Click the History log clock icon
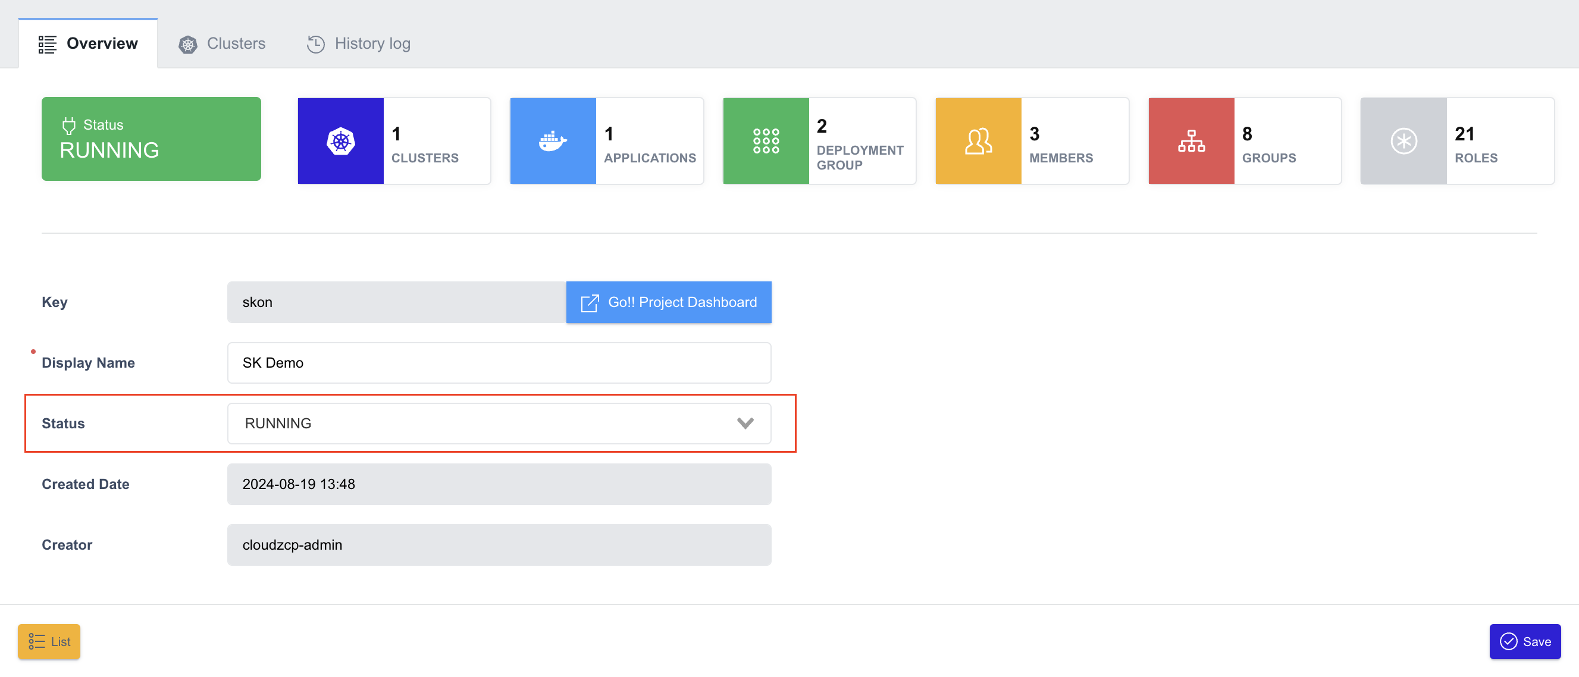Screen dimensions: 1579x677 (316, 44)
